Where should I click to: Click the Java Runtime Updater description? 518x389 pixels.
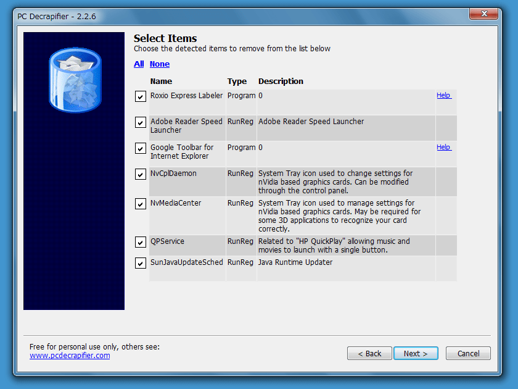click(295, 262)
